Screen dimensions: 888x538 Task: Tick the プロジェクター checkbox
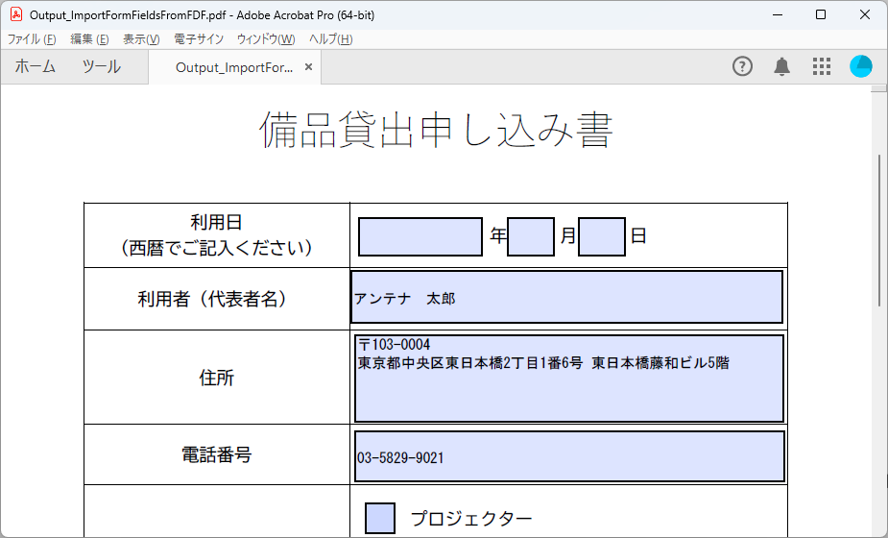(x=380, y=518)
